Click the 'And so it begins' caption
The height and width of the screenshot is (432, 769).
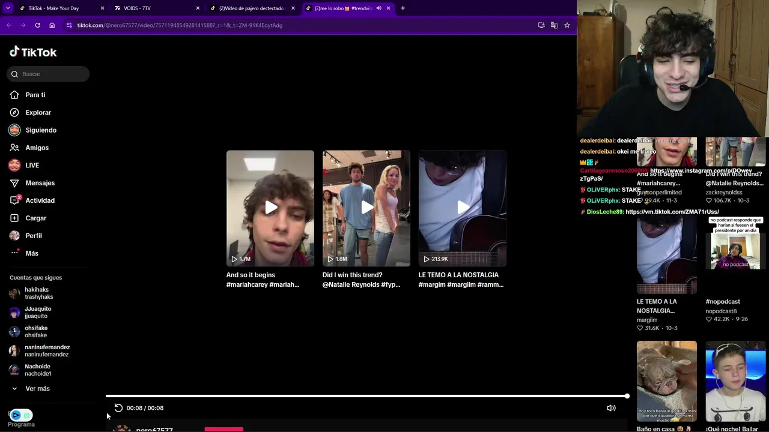tap(263, 280)
